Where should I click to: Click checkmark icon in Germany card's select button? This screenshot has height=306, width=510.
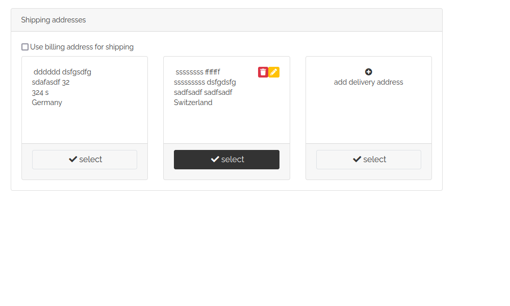(73, 160)
